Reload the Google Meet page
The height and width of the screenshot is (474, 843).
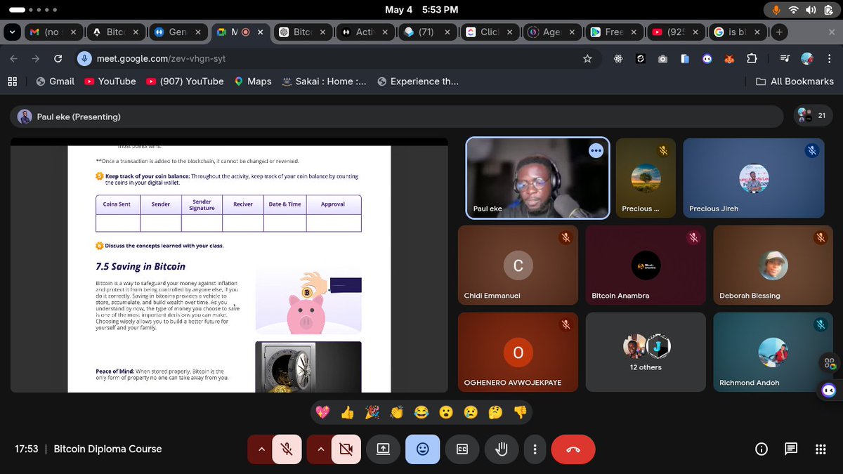point(58,59)
